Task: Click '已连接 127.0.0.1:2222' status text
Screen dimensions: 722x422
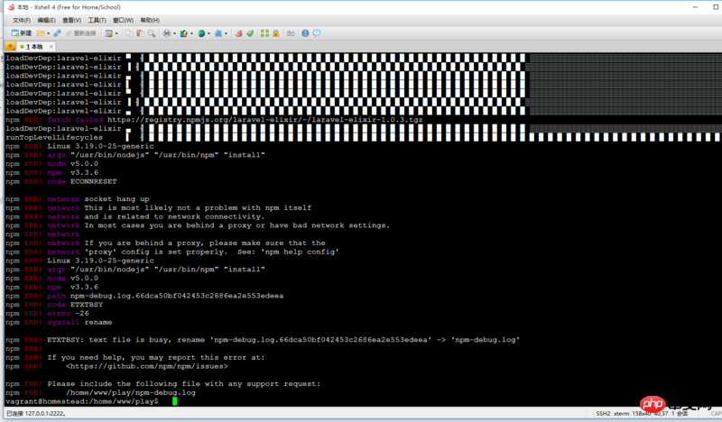Action: 35,413
